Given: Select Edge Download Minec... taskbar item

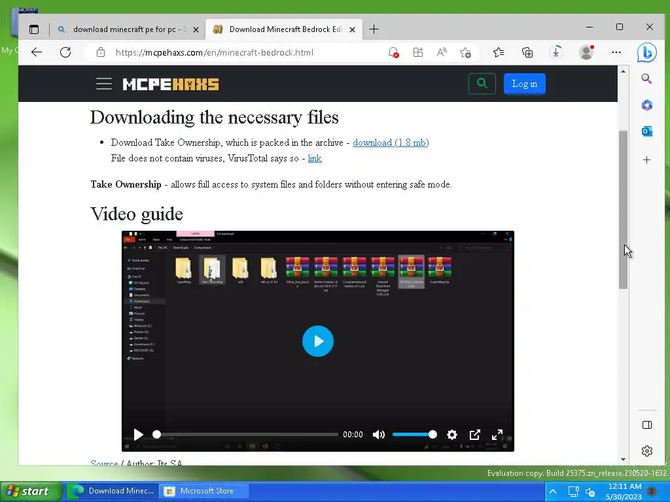Looking at the screenshot, I should coord(113,491).
